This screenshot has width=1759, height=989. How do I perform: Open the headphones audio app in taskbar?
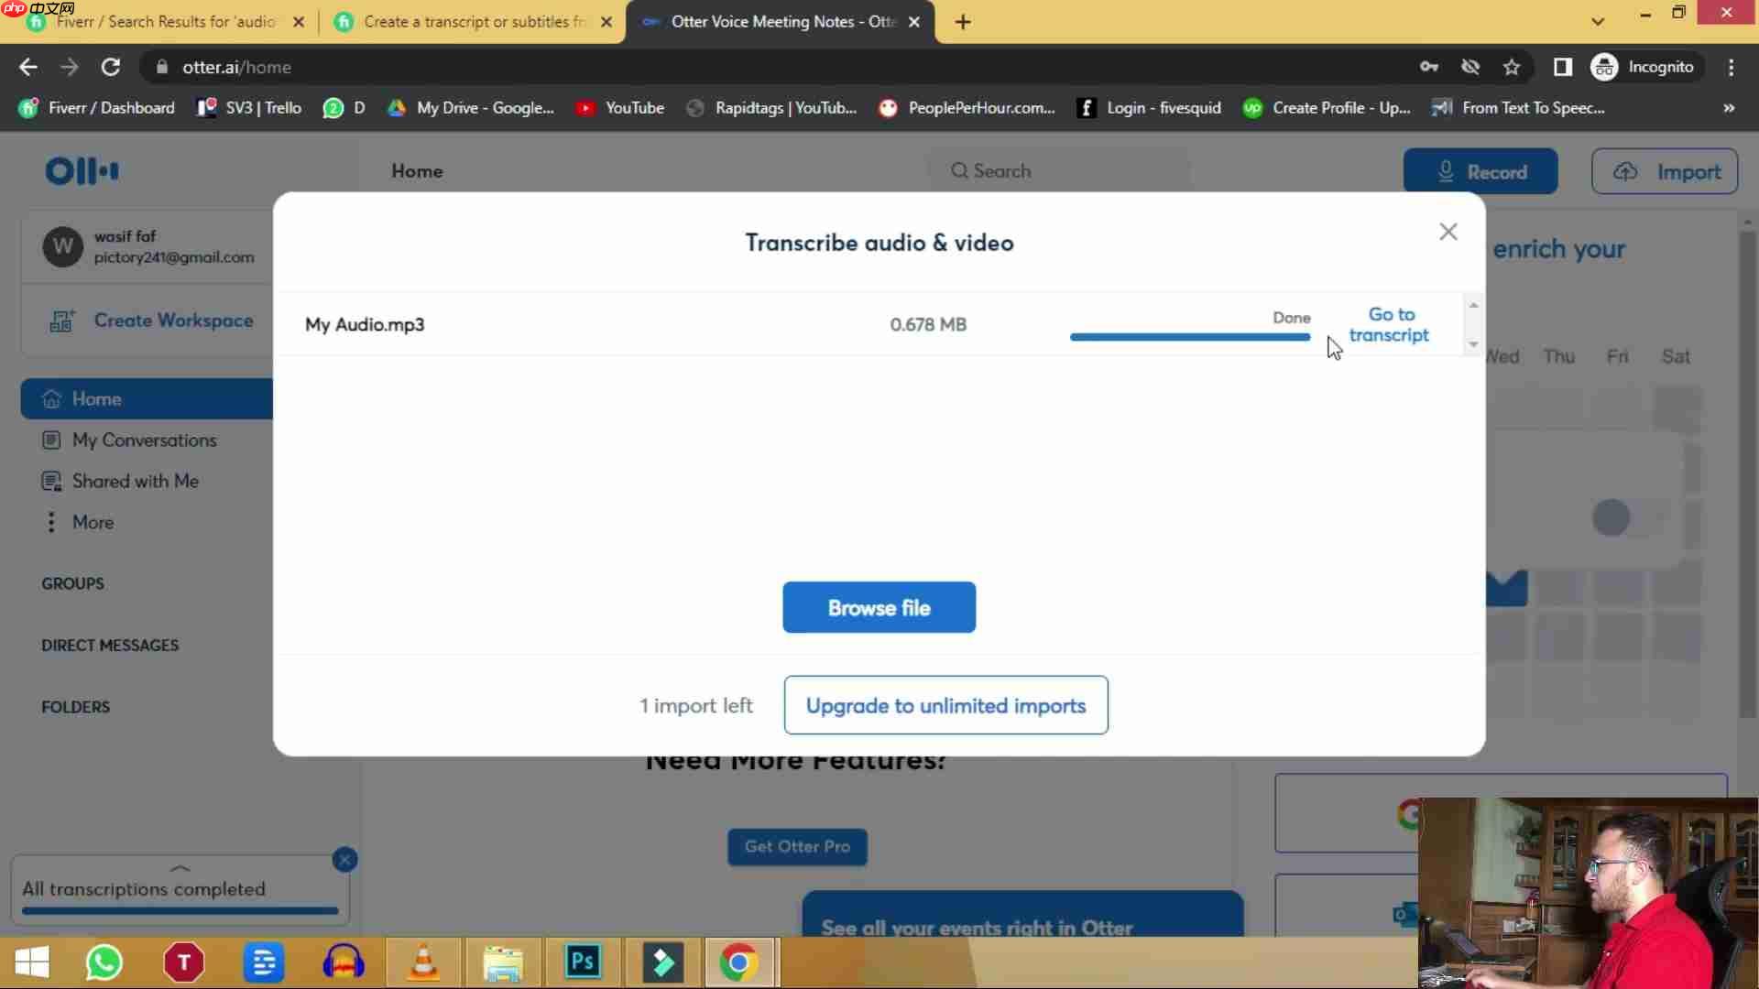(344, 962)
